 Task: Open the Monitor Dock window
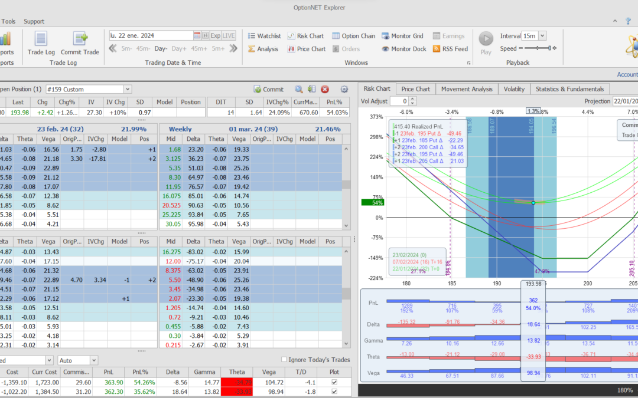pos(404,49)
